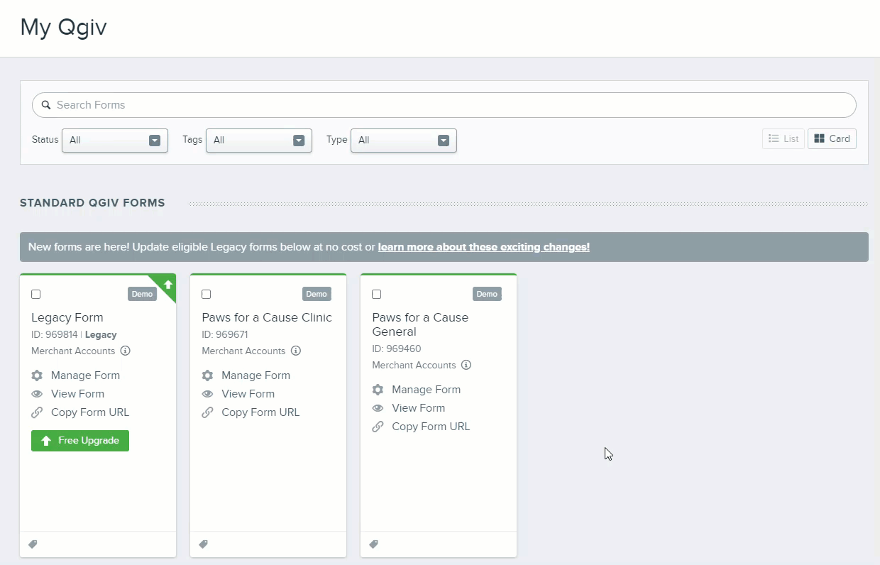Viewport: 880px width, 565px height.
Task: Select the Paws for a Cause General checkbox
Action: tap(377, 294)
